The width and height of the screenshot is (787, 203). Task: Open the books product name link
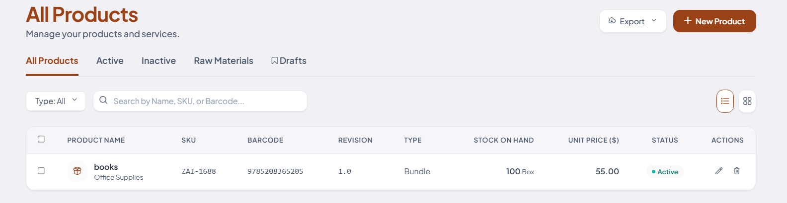[x=106, y=167]
